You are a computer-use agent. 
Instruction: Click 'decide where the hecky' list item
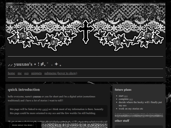(x=140, y=104)
